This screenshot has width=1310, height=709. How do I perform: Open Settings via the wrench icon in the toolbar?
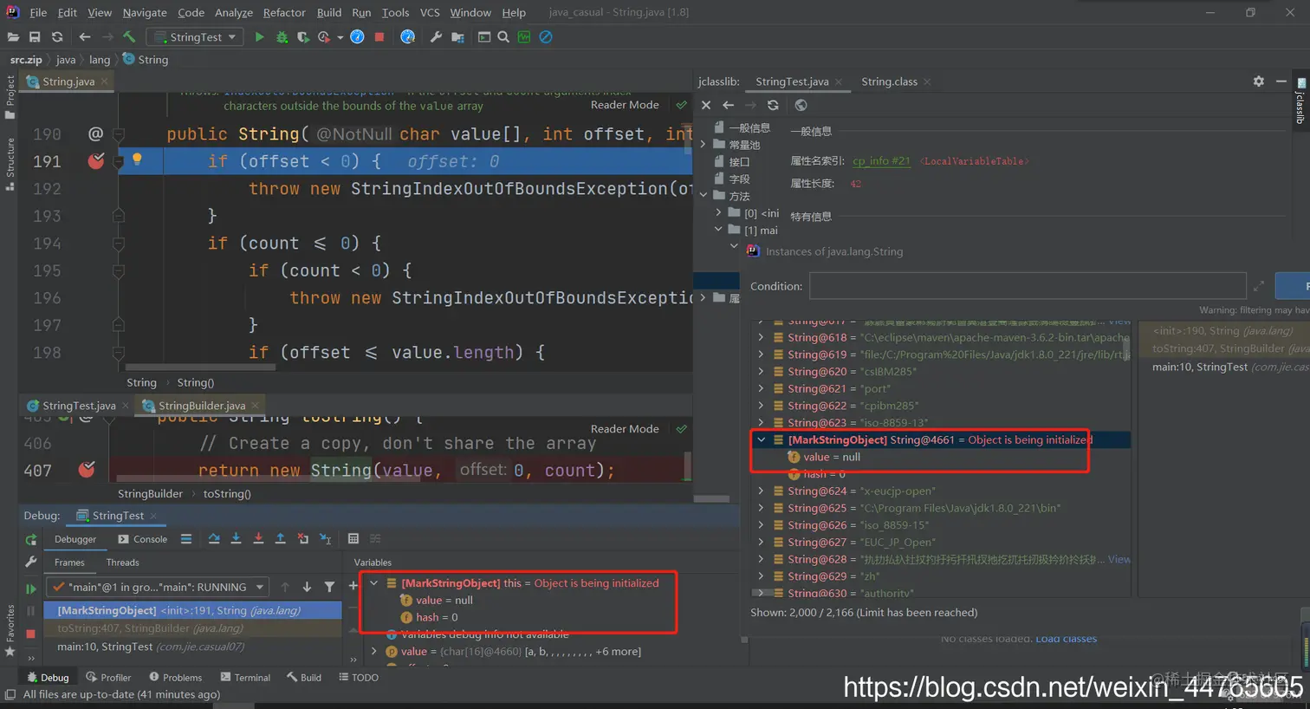[436, 37]
